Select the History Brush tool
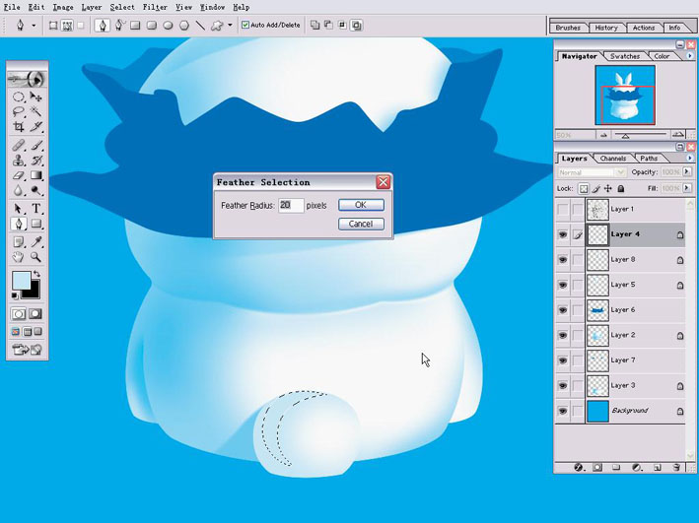 36,161
